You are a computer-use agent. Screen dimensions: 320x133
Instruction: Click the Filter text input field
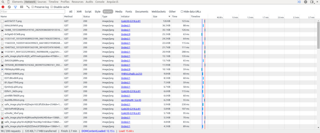pyautogui.click(x=31, y=12)
